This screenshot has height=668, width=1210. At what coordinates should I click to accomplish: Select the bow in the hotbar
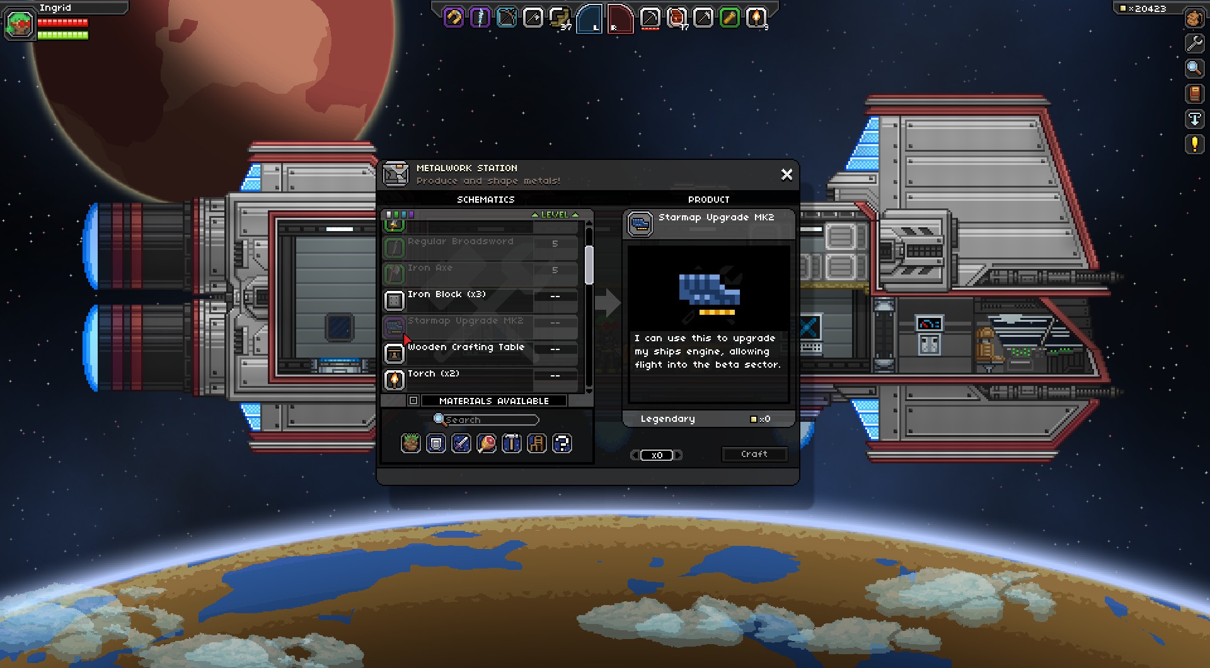click(x=506, y=18)
